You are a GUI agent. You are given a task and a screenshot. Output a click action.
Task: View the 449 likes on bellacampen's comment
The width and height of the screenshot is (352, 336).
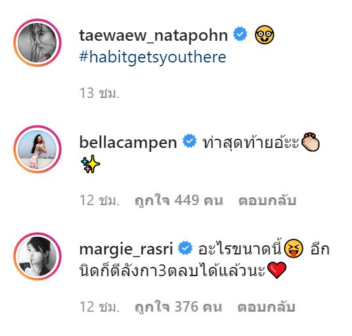tap(179, 201)
